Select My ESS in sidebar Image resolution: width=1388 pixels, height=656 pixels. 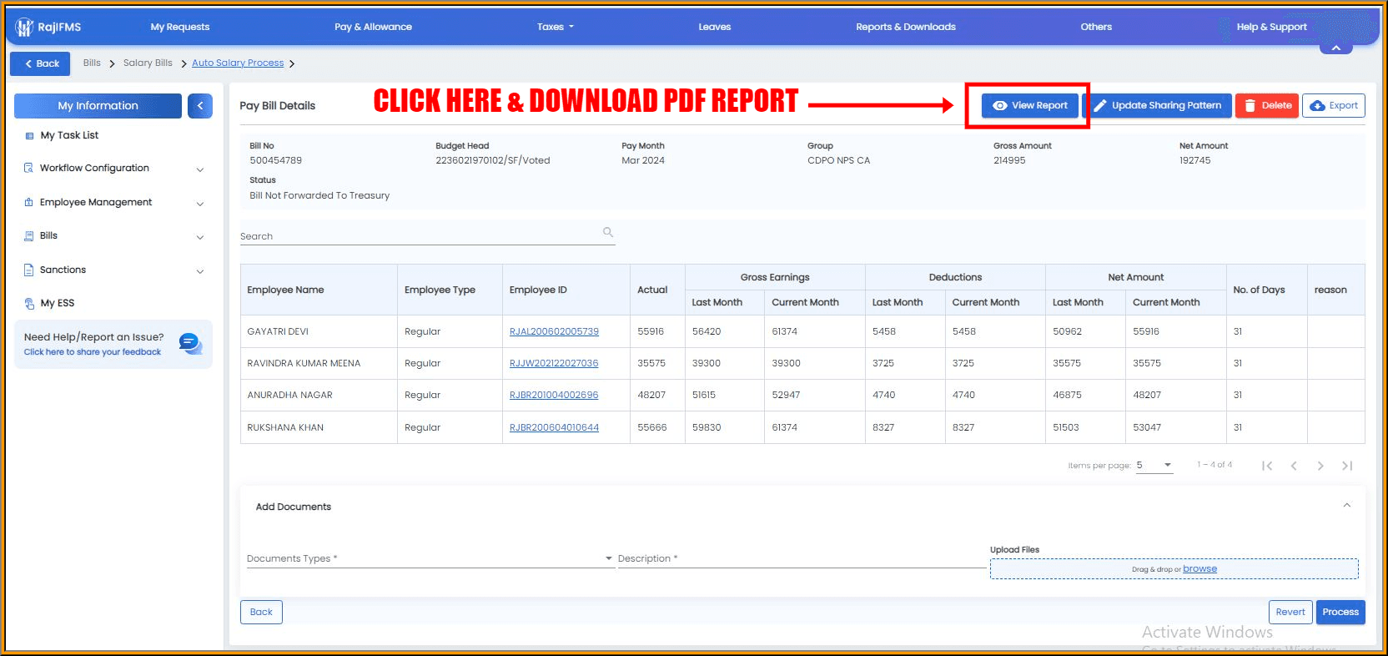point(58,303)
